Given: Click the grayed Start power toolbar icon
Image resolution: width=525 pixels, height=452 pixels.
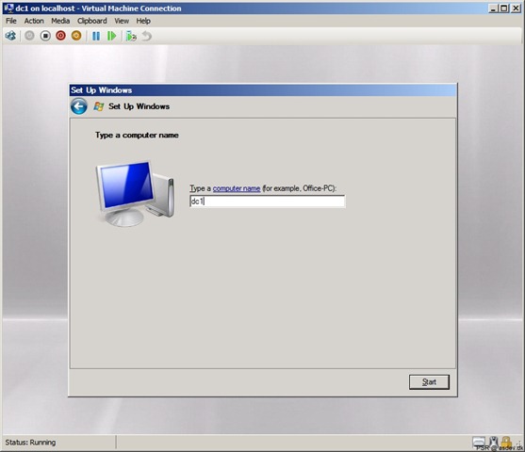Looking at the screenshot, I should 29,36.
